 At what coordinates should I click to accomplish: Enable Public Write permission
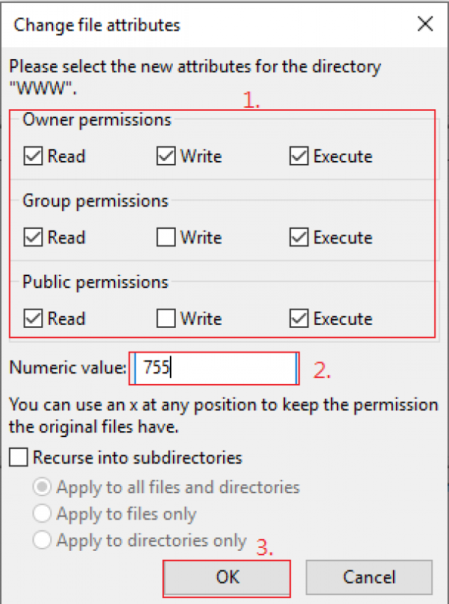[x=166, y=318]
